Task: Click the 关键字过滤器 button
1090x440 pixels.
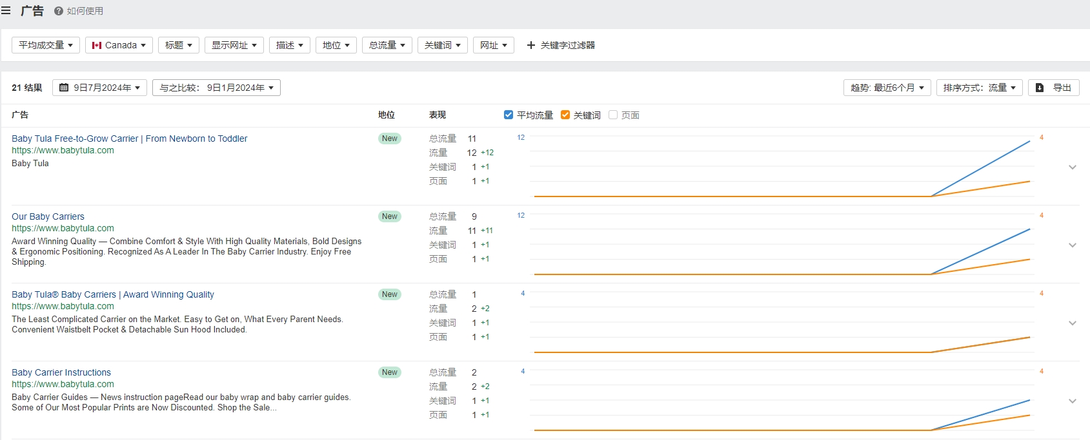Action: point(561,45)
